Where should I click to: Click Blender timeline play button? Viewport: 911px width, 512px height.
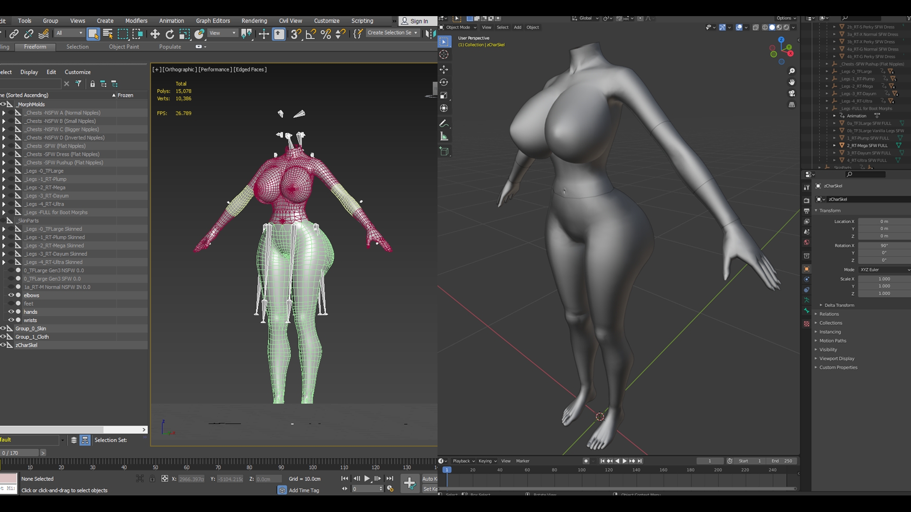coord(624,461)
